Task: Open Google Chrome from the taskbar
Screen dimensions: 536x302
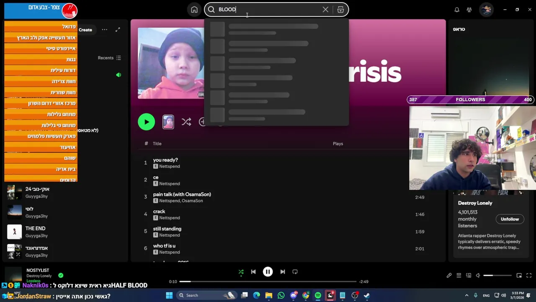Action: (306, 296)
